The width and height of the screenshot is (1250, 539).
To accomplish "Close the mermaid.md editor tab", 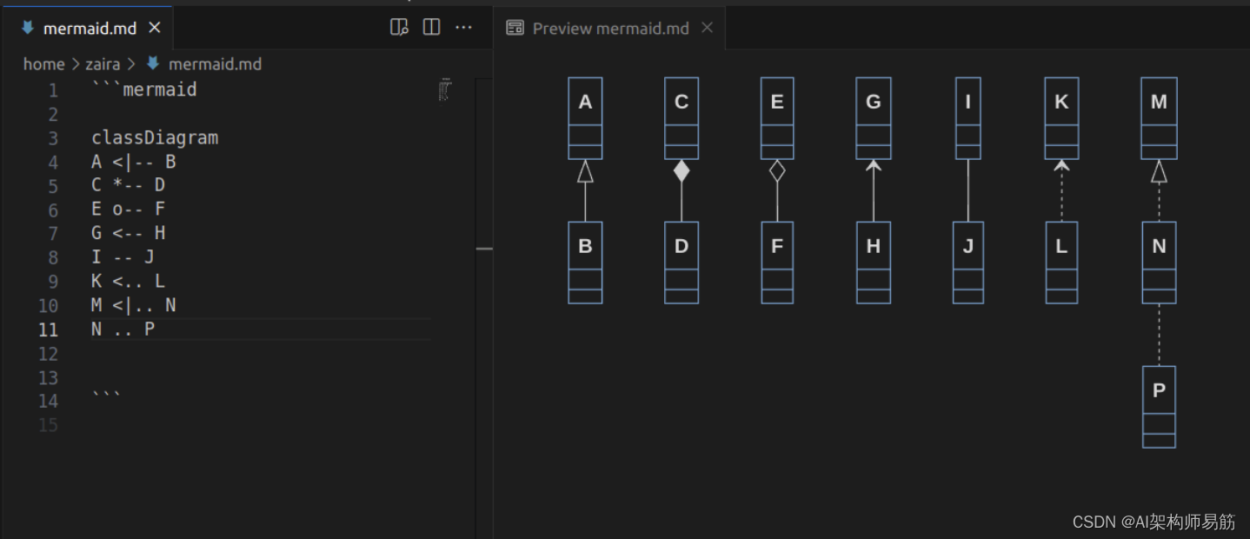I will pyautogui.click(x=155, y=28).
